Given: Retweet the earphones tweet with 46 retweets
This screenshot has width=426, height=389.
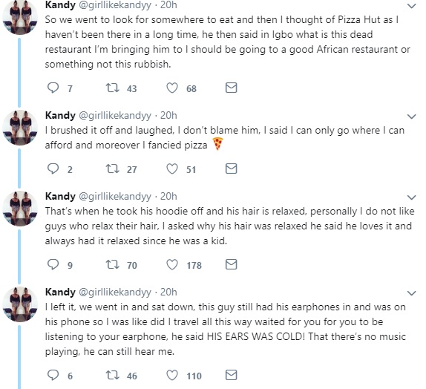Looking at the screenshot, I should pos(112,375).
